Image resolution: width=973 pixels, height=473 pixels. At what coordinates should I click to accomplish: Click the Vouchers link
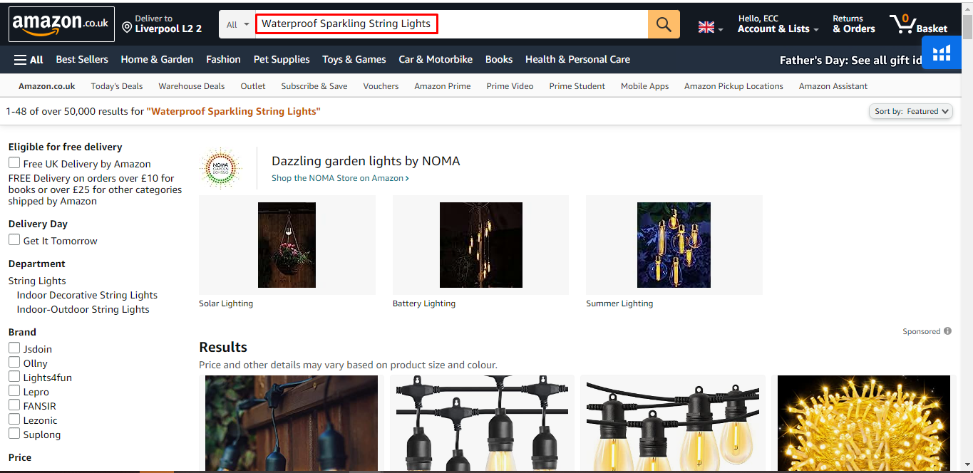pos(381,86)
